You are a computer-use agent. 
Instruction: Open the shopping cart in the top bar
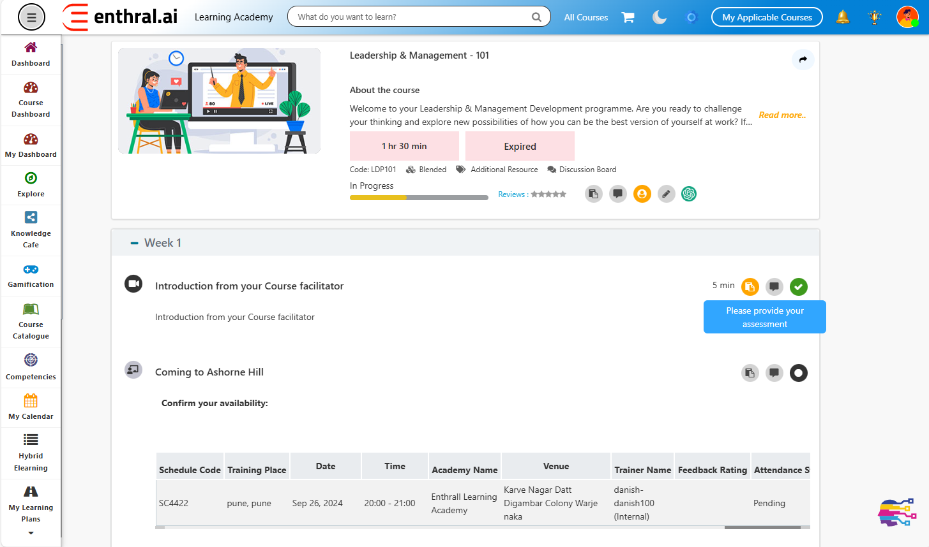tap(628, 17)
